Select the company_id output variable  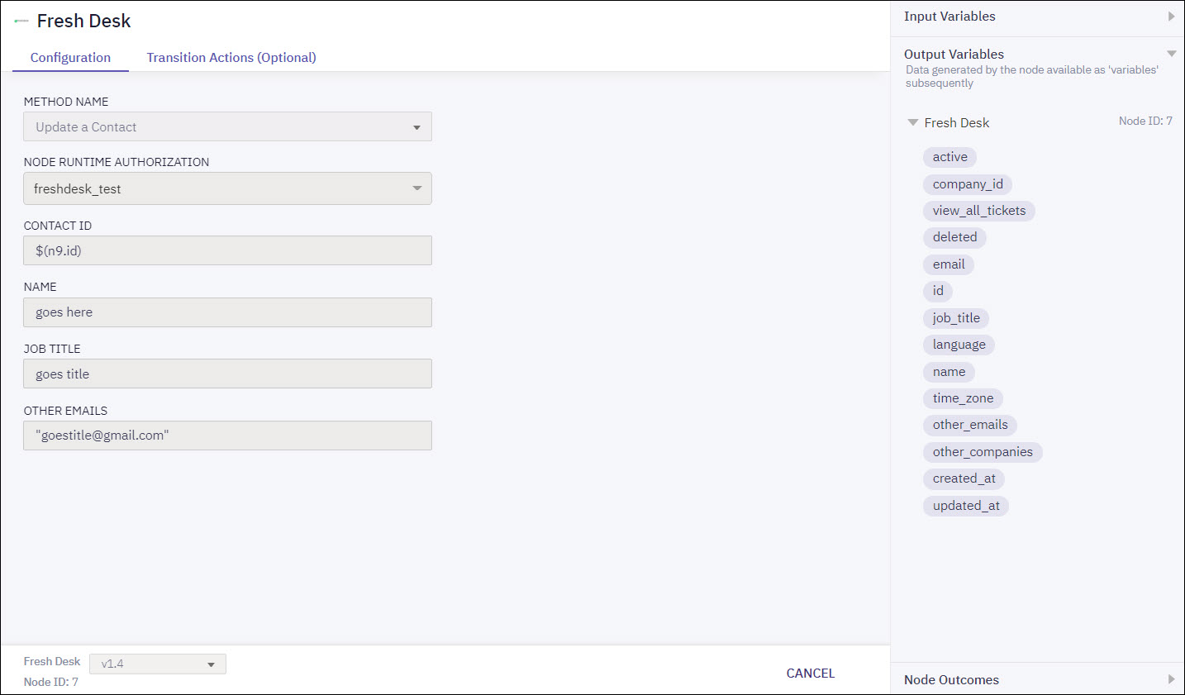[968, 183]
